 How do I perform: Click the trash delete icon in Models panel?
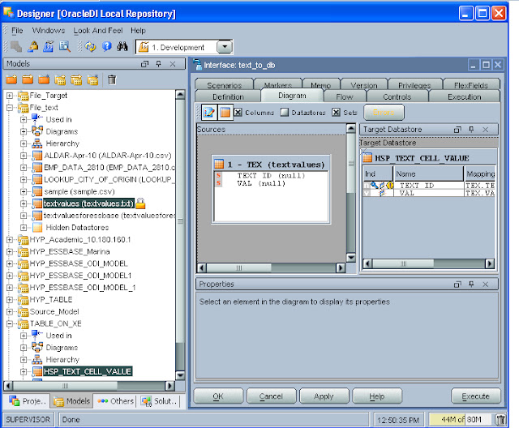pos(112,79)
